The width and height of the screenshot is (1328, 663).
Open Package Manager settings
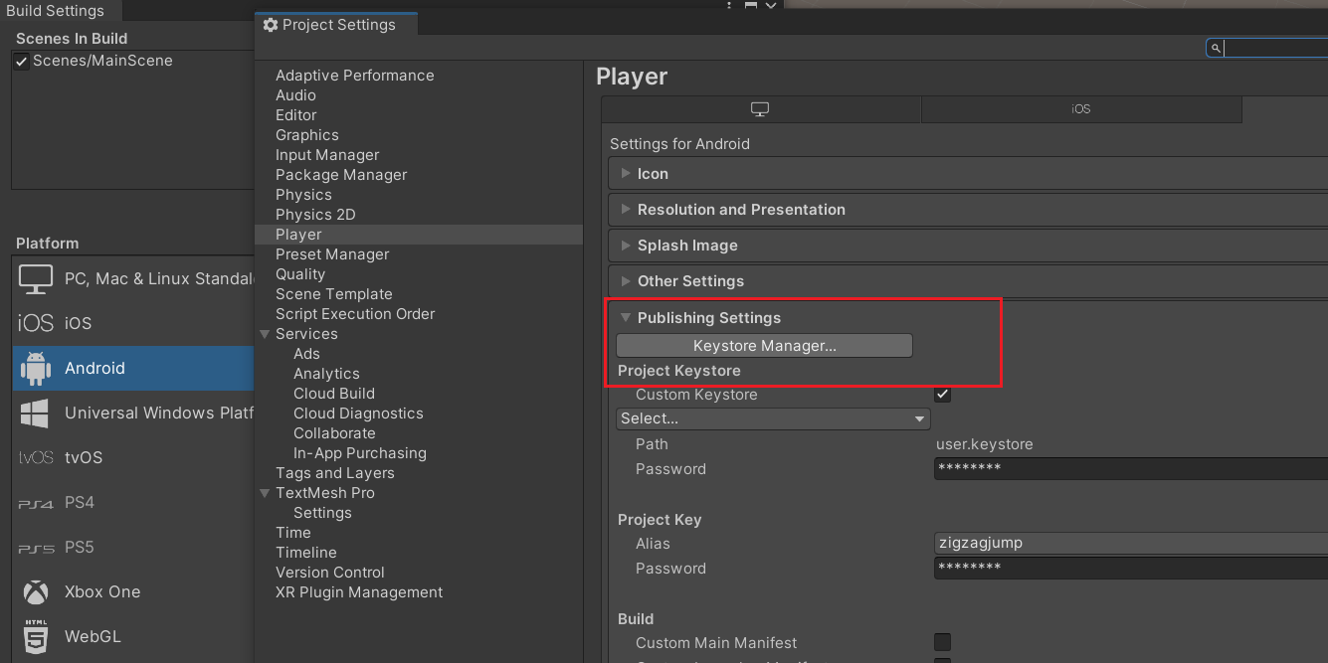tap(341, 175)
